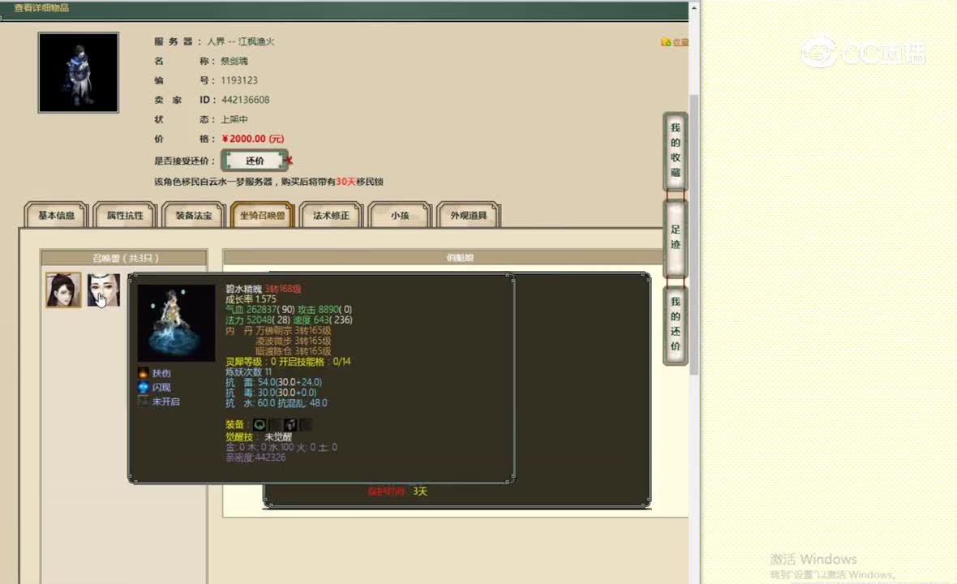This screenshot has width=957, height=584.
Task: Click the 亲密度 442326 text
Action: click(255, 457)
